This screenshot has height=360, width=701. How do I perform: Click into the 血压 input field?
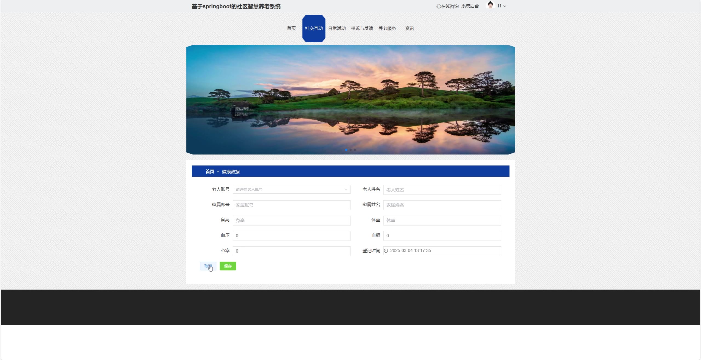pos(291,236)
